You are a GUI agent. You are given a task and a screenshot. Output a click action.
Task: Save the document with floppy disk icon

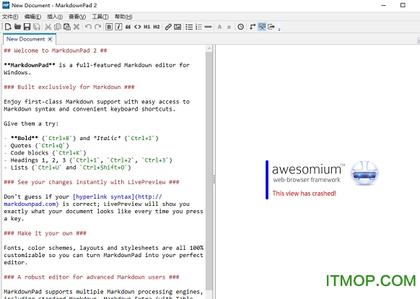pos(27,27)
